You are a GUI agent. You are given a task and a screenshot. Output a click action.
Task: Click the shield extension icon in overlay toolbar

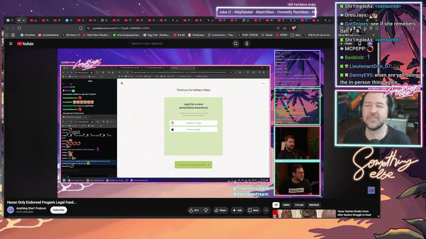click(371, 28)
